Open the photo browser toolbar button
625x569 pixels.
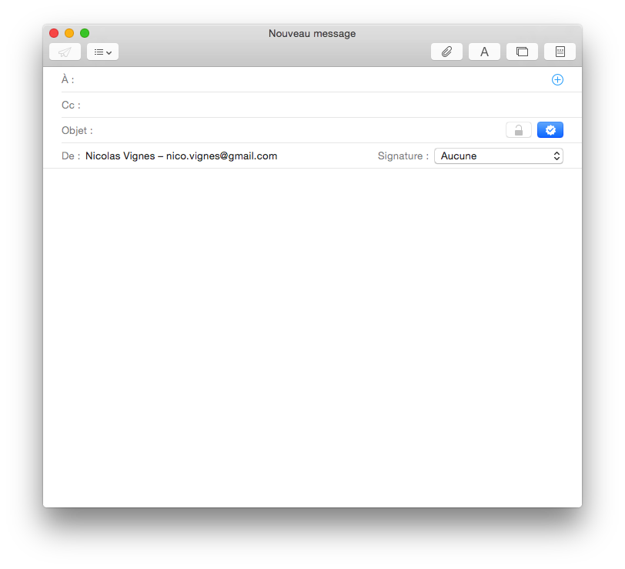coord(522,52)
